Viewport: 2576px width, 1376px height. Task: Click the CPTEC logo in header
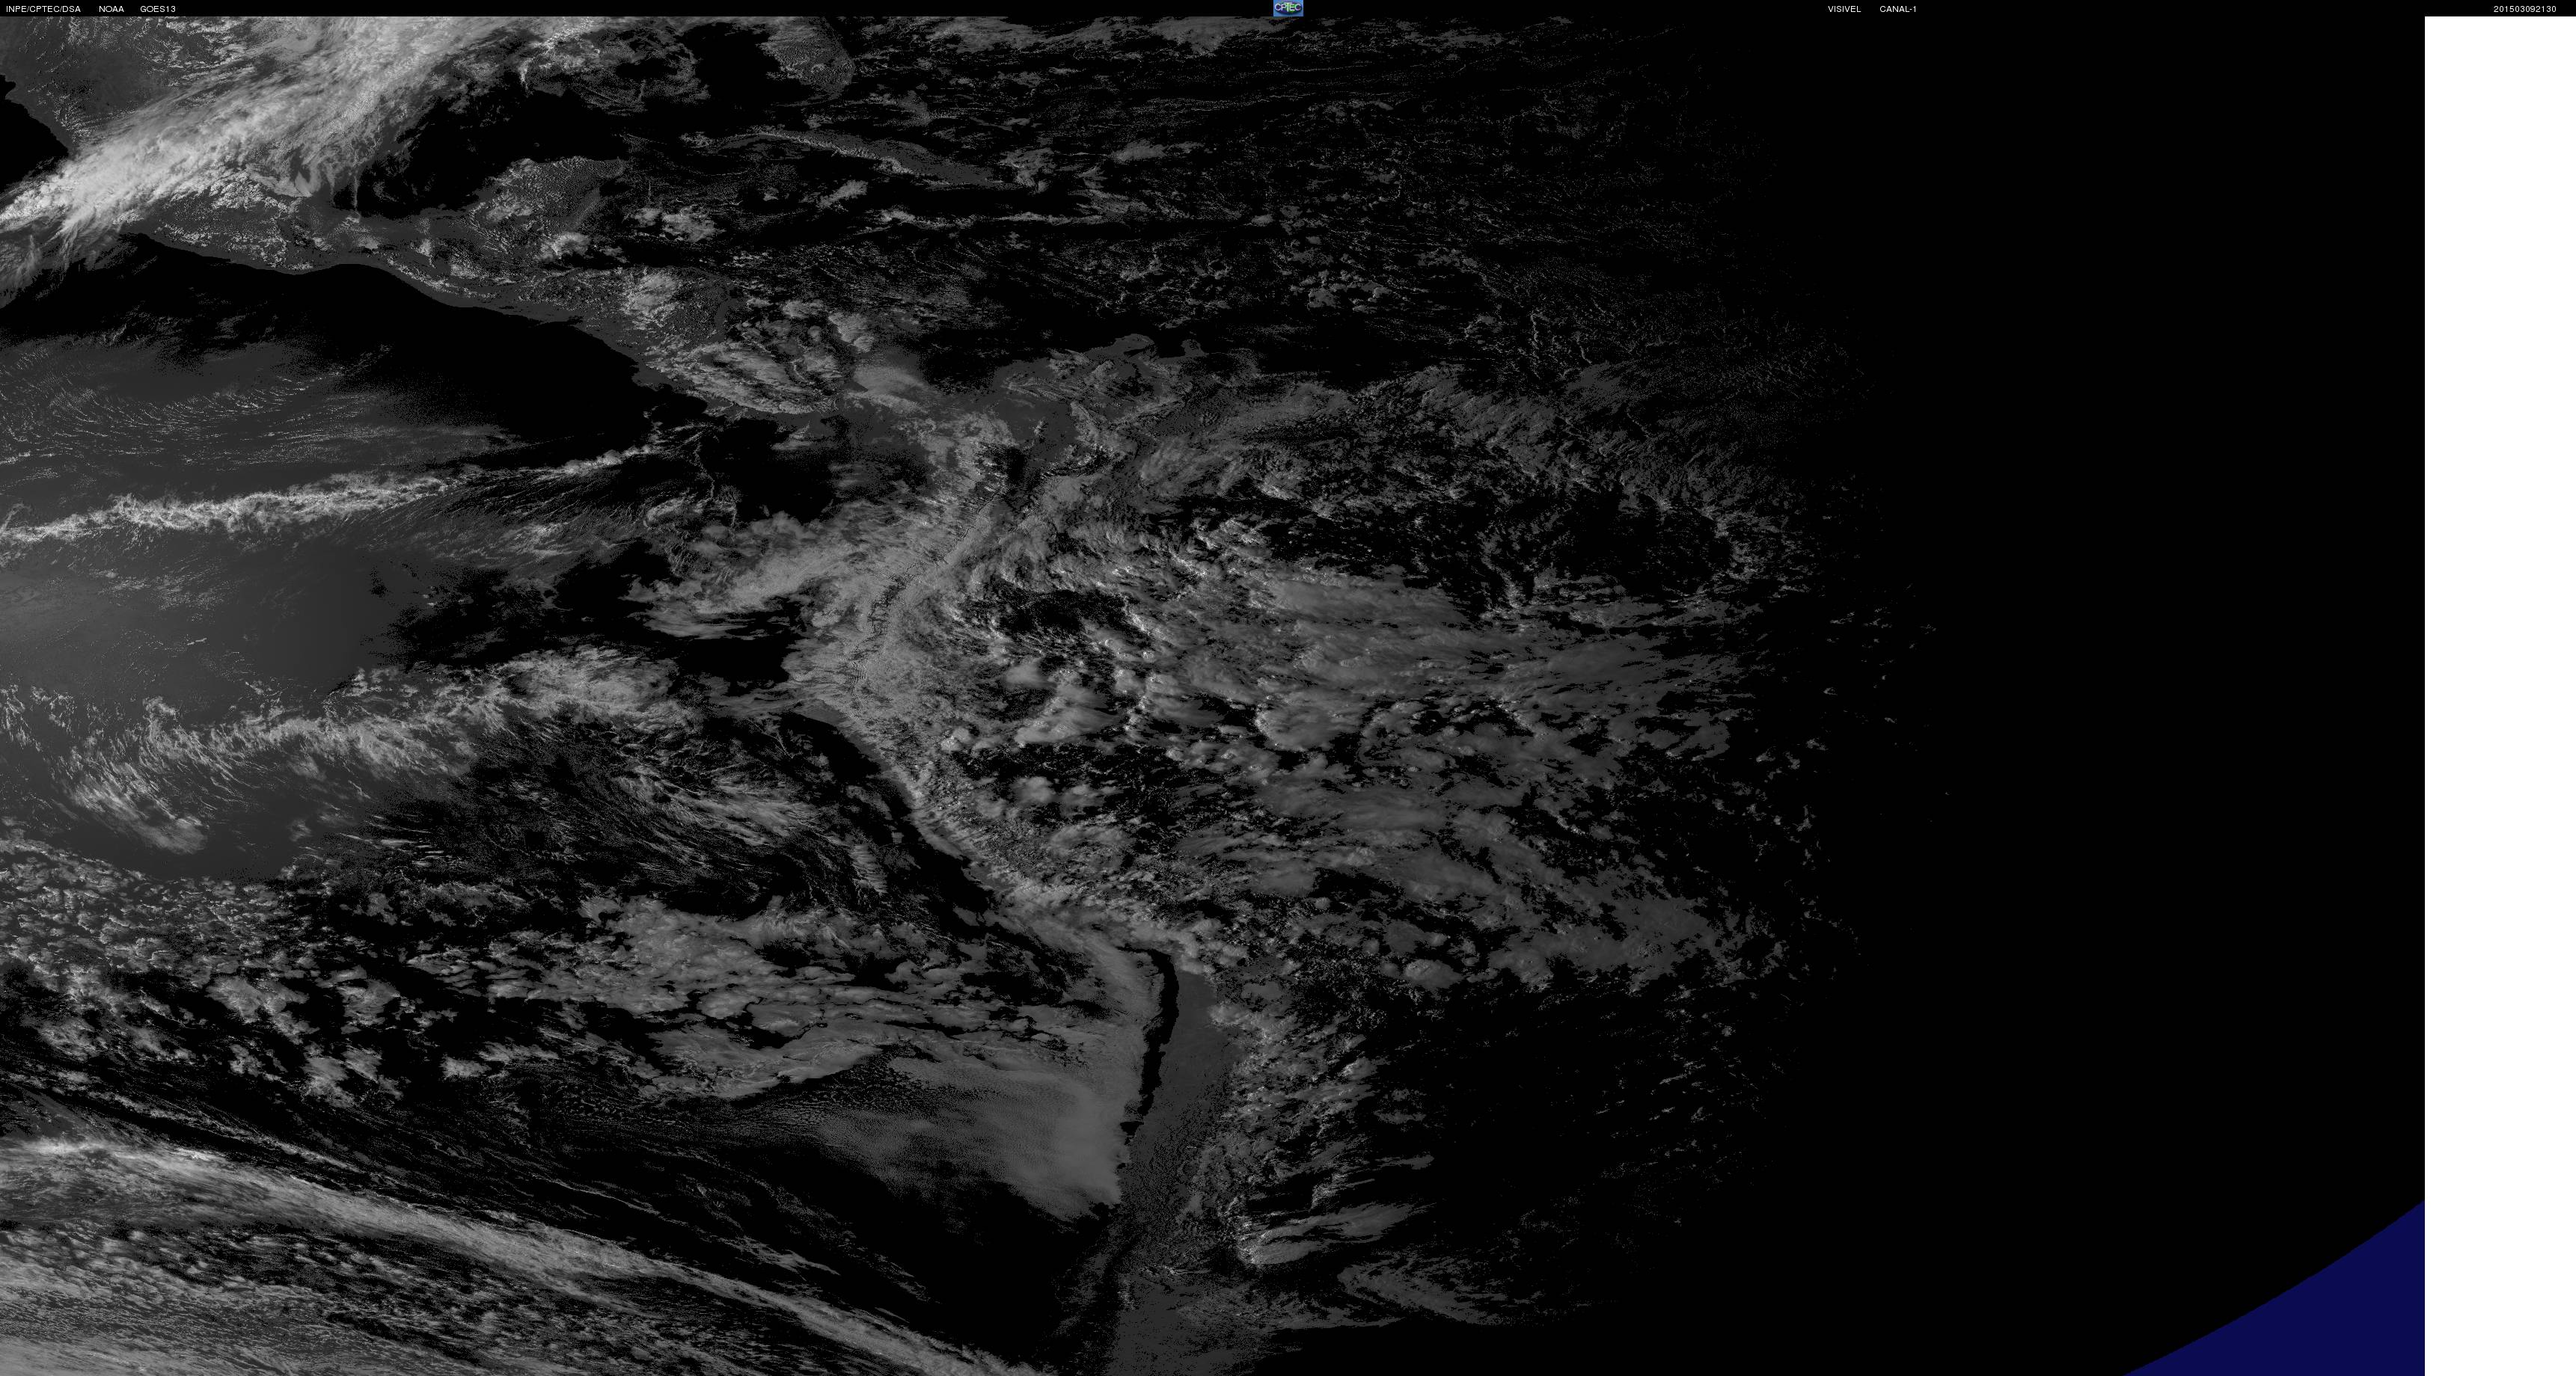coord(1288,8)
